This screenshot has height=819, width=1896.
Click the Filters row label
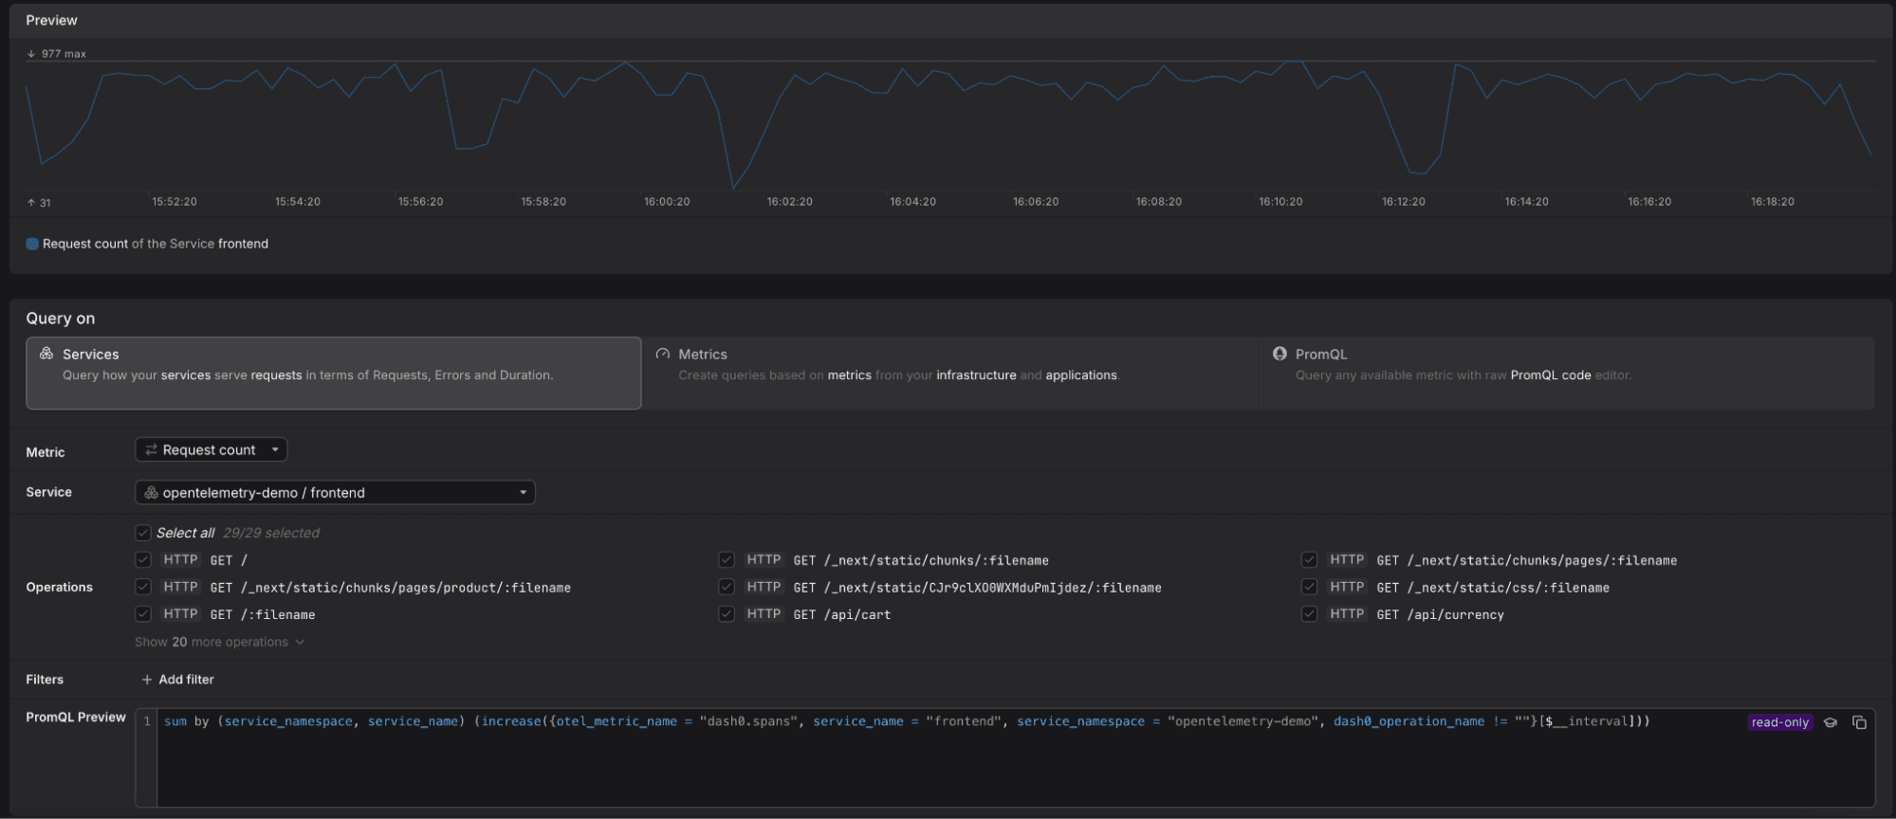click(45, 680)
